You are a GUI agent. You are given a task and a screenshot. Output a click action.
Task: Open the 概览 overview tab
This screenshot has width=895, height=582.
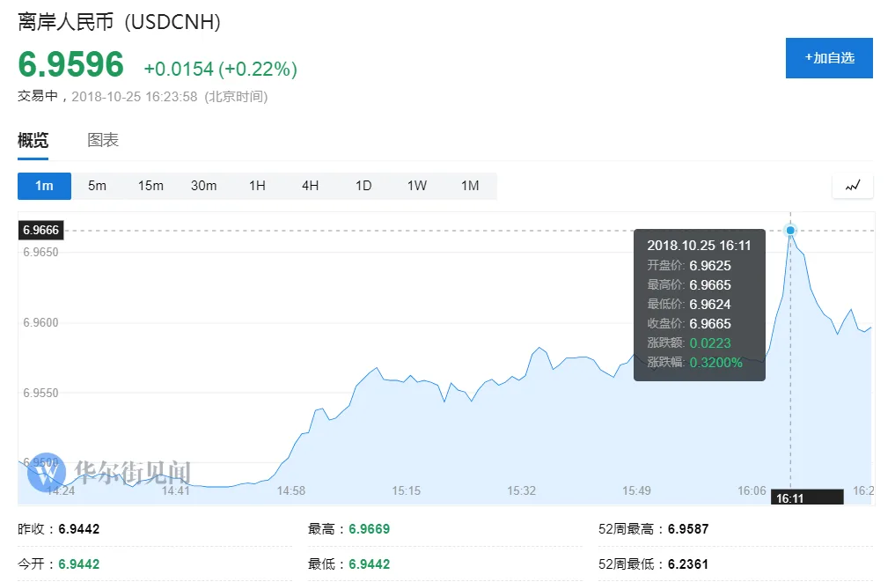[x=33, y=140]
